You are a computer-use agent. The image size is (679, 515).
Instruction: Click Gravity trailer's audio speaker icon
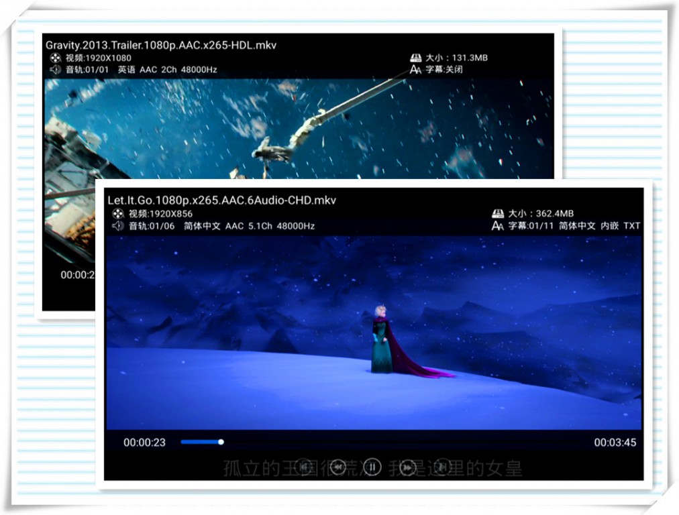(54, 70)
